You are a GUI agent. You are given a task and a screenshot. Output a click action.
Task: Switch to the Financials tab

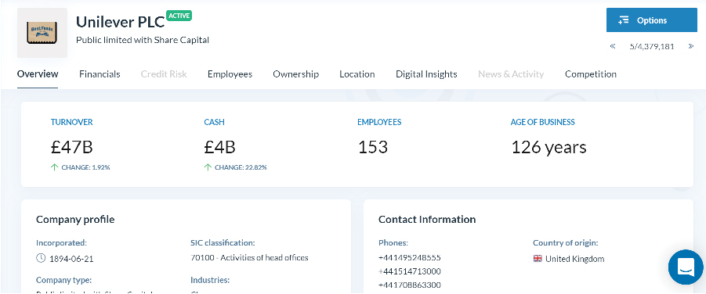click(100, 74)
